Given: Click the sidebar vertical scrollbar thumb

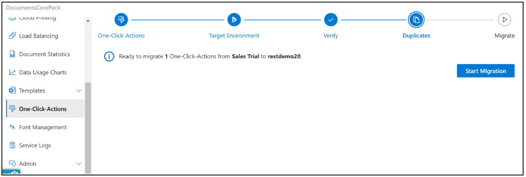Looking at the screenshot, I should (88, 128).
